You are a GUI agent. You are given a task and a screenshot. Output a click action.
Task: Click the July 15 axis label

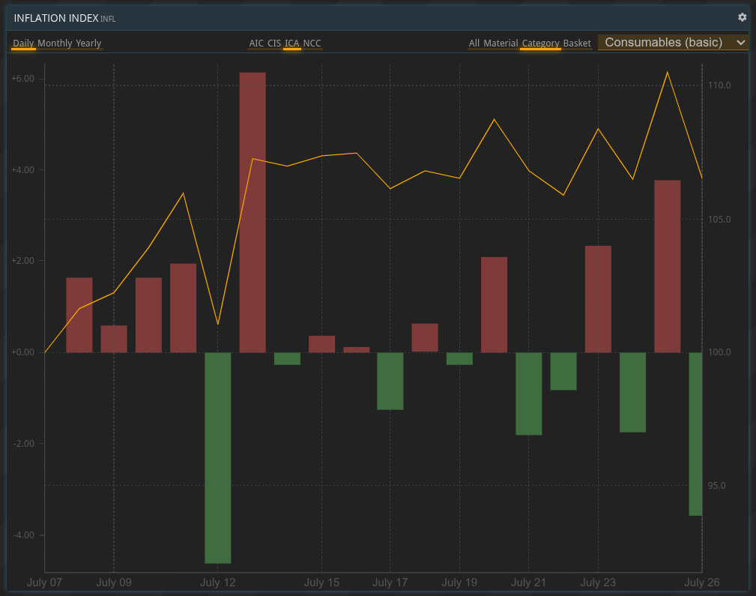pos(321,583)
